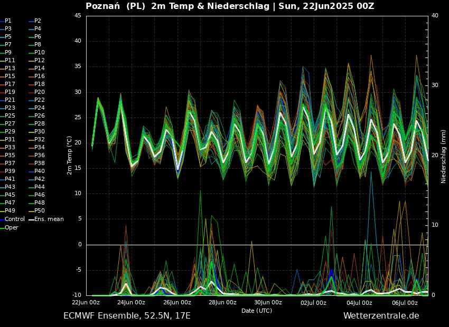Click legend label "P12"
Viewport: 449px width, 327px height.
(x=40, y=60)
